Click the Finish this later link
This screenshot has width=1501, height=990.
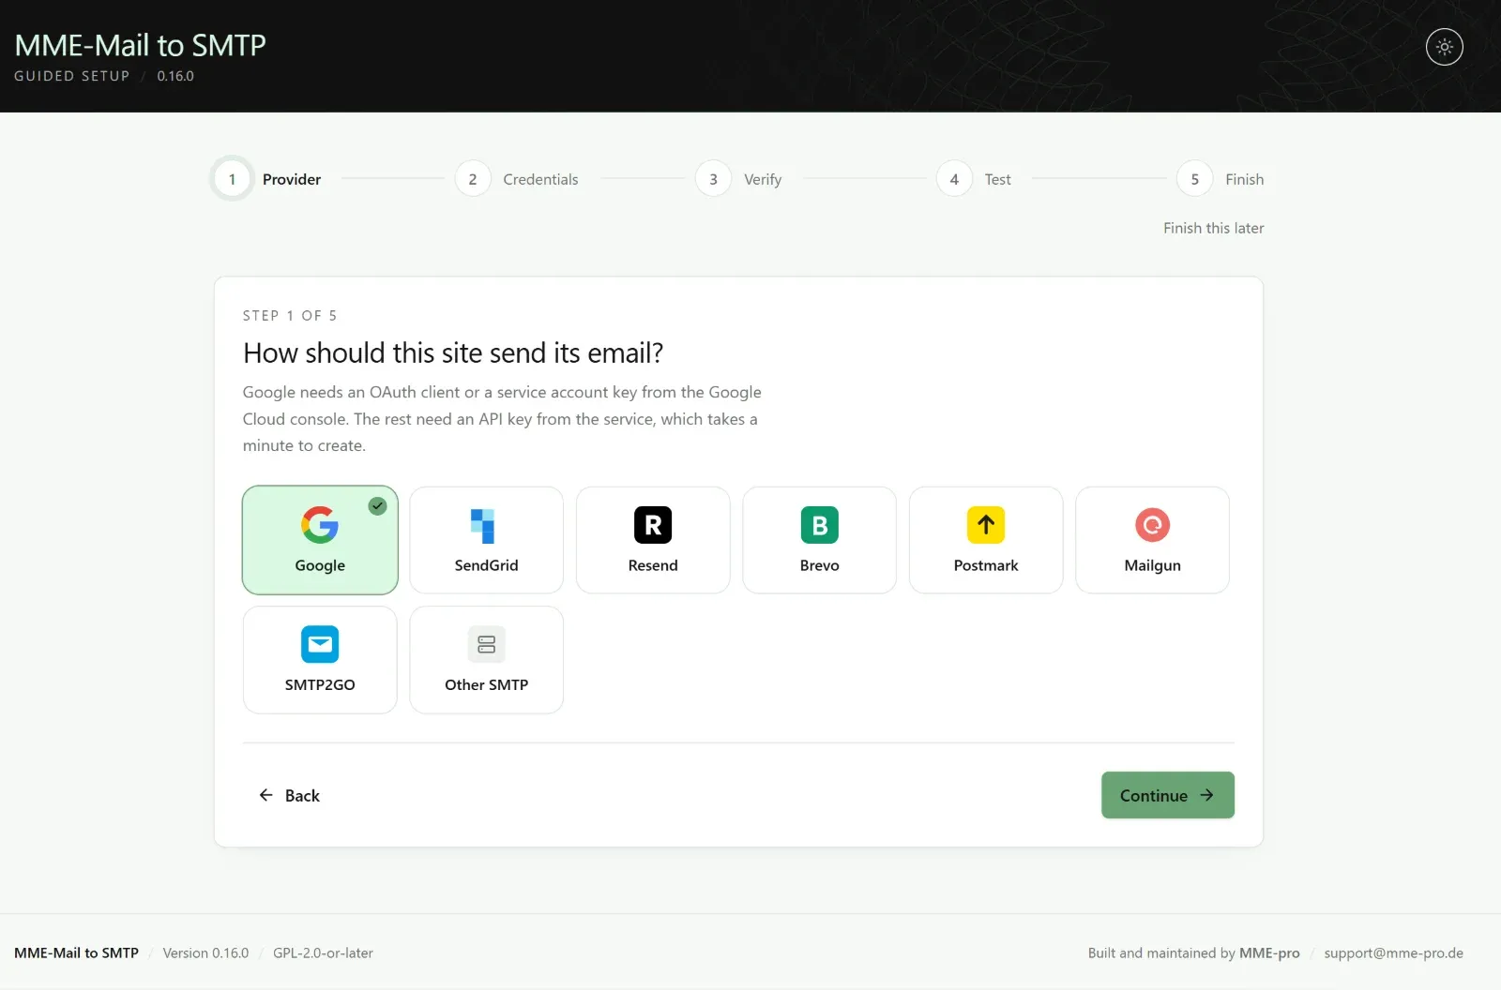[1214, 228]
